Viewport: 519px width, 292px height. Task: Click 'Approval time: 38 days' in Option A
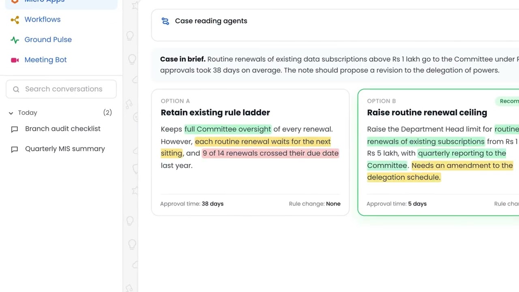(x=192, y=204)
